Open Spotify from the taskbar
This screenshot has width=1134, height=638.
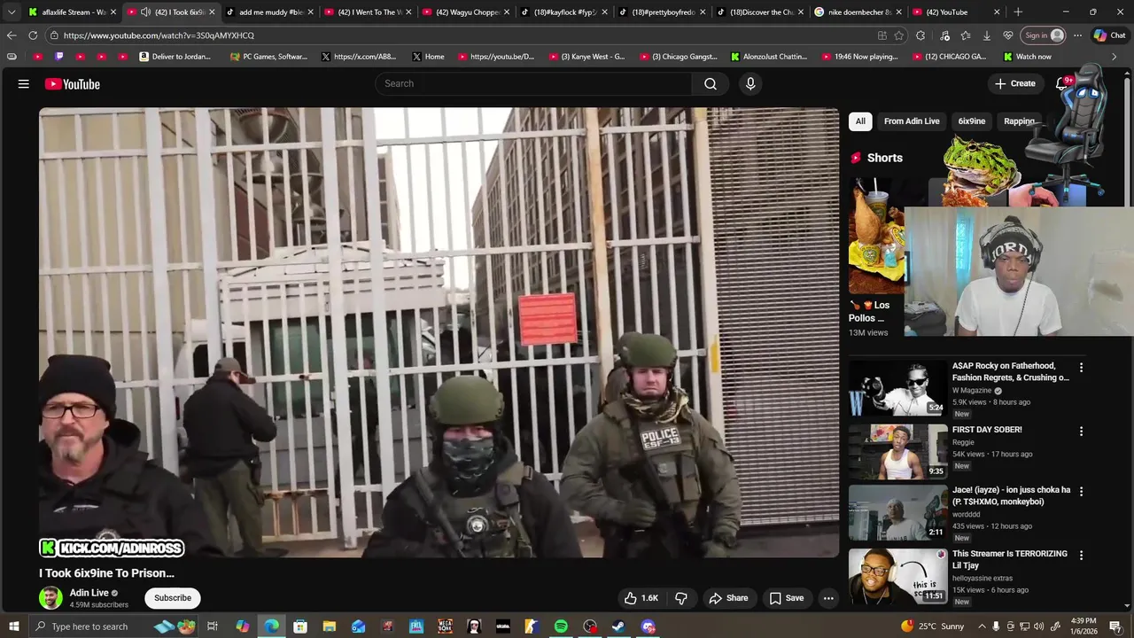click(561, 626)
